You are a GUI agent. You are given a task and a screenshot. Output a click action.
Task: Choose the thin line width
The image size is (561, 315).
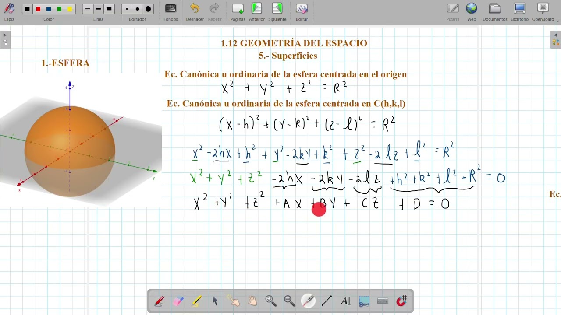coord(88,9)
